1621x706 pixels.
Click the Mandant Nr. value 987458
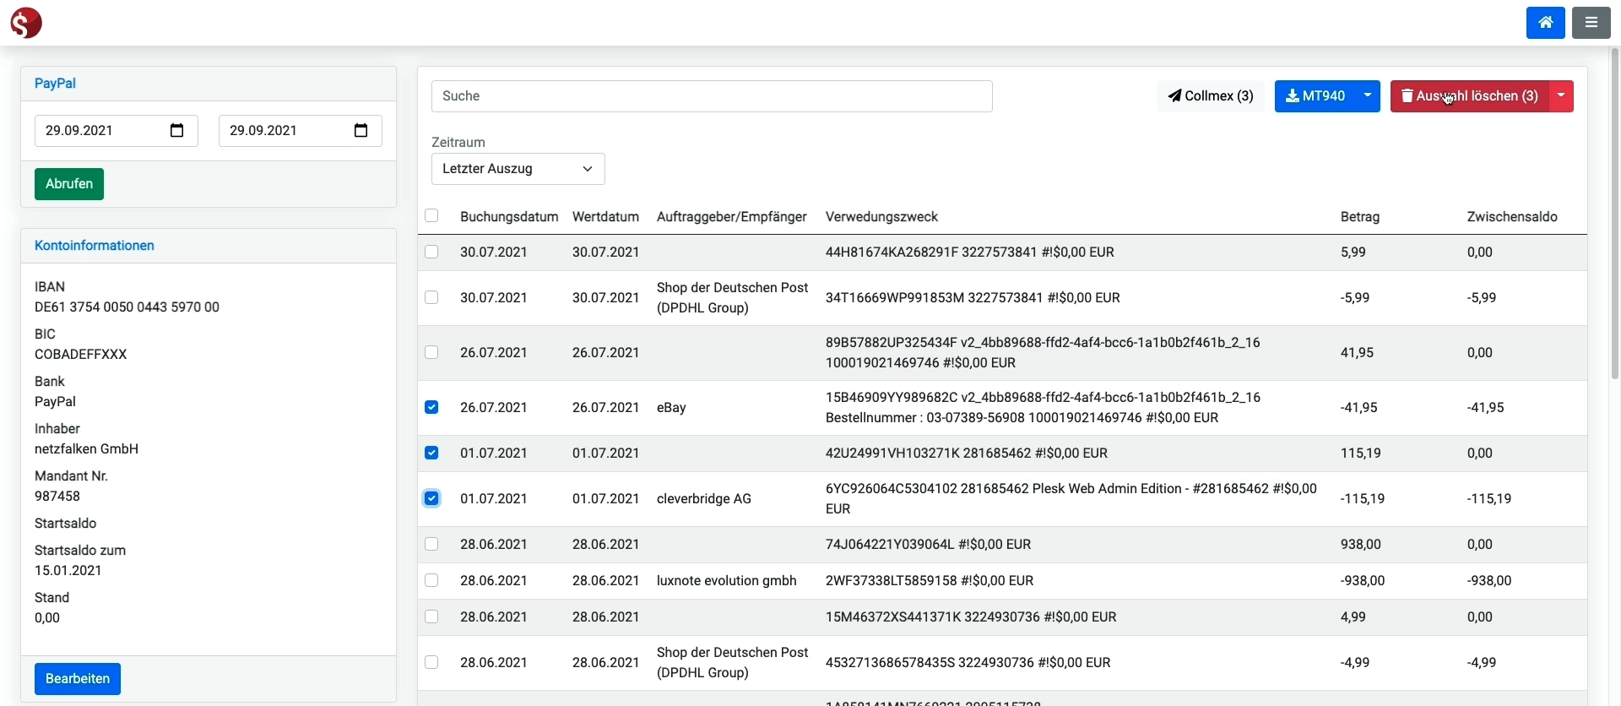pos(57,497)
